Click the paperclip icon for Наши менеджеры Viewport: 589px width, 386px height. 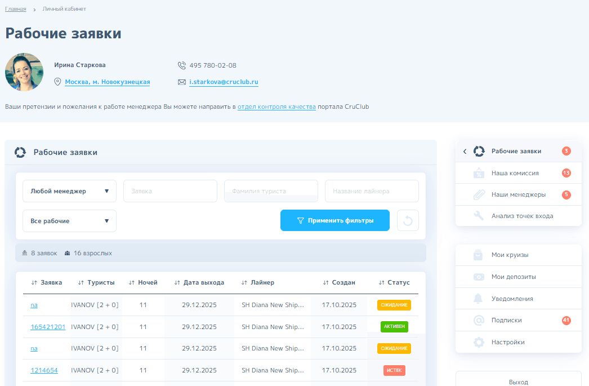click(x=479, y=194)
